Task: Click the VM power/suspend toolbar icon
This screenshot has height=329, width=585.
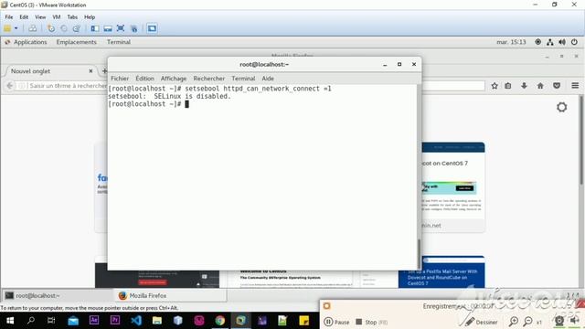Action: click(7, 28)
